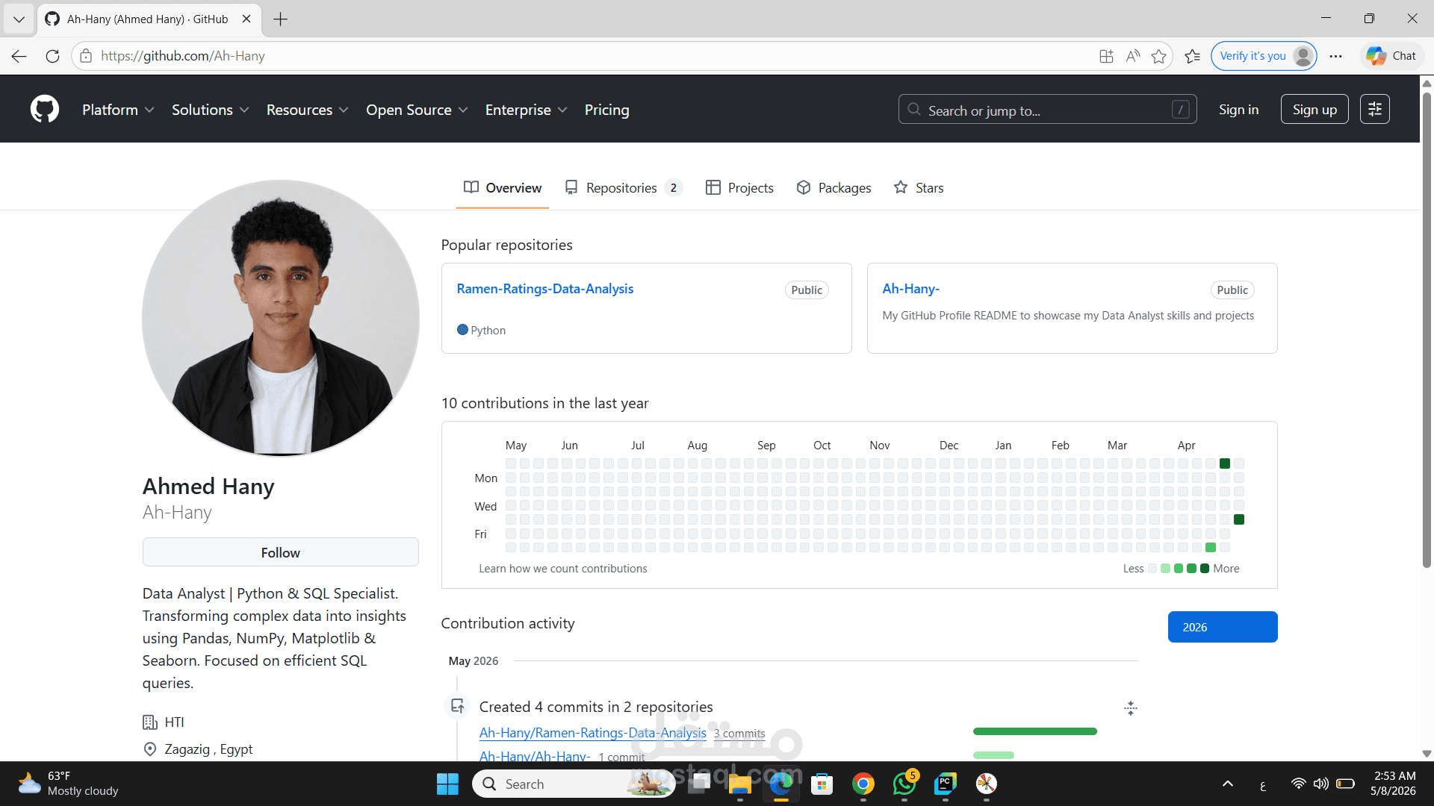Click the darkest green April contribution square
Screen dimensions: 1434x806
[x=1225, y=463]
